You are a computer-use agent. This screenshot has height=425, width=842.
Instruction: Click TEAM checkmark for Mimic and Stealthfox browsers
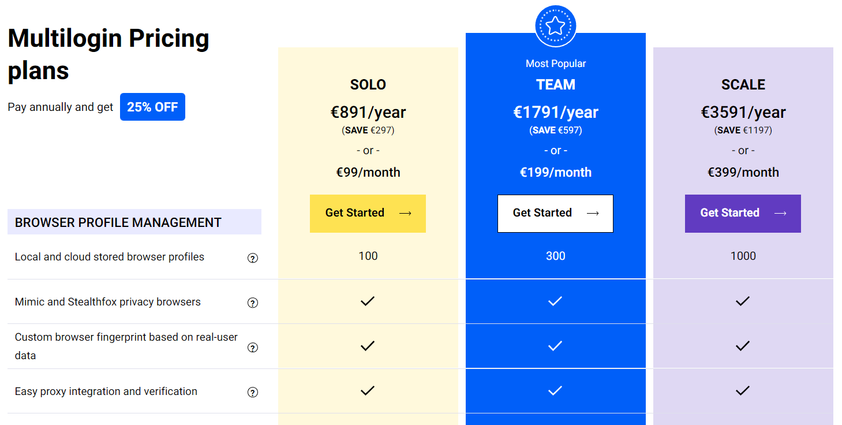555,301
